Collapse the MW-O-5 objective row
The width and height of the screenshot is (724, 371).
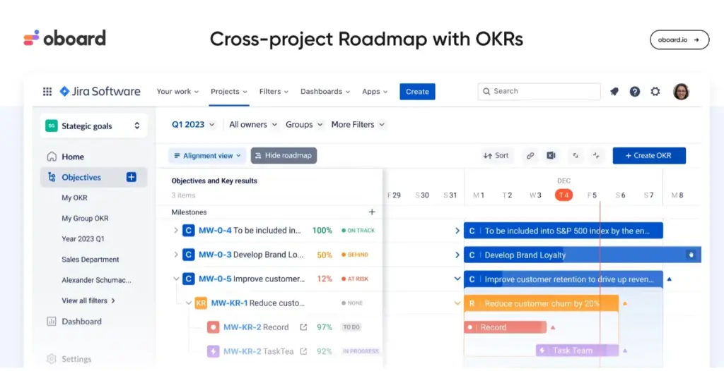(x=176, y=279)
